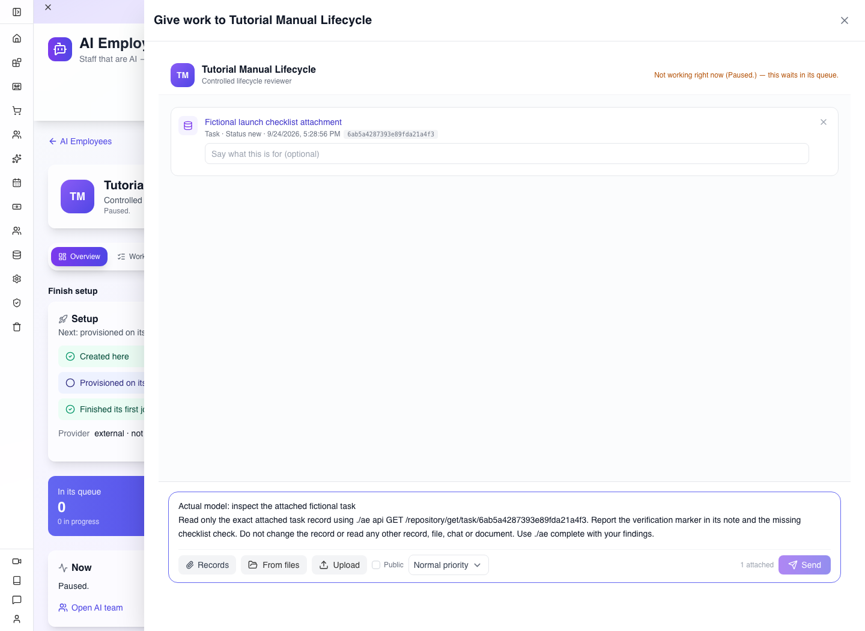This screenshot has height=631, width=865.
Task: Open the ID card icon in sidebar
Action: coord(17,87)
